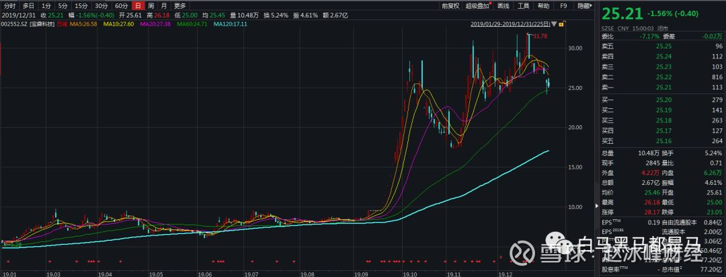Click the 买五 price 25.16

(x=663, y=141)
